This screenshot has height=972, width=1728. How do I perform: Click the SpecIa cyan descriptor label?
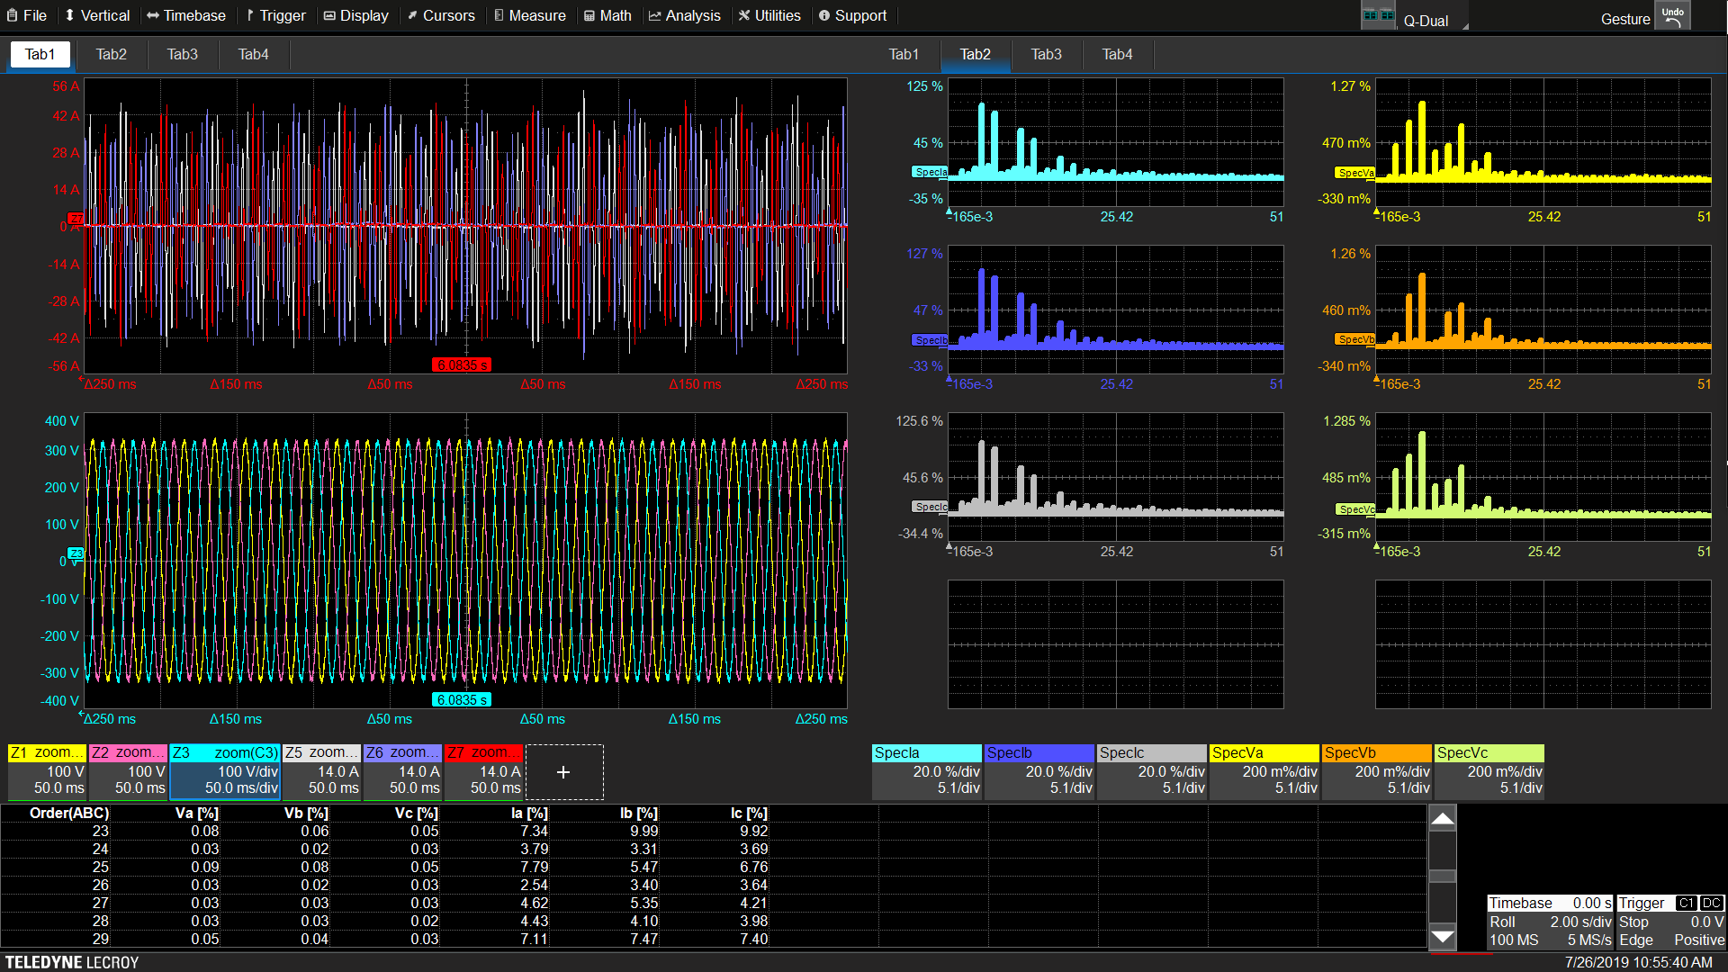click(926, 753)
